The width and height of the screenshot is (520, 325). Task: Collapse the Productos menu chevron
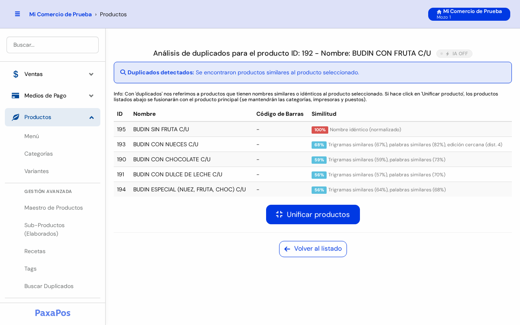(x=91, y=117)
